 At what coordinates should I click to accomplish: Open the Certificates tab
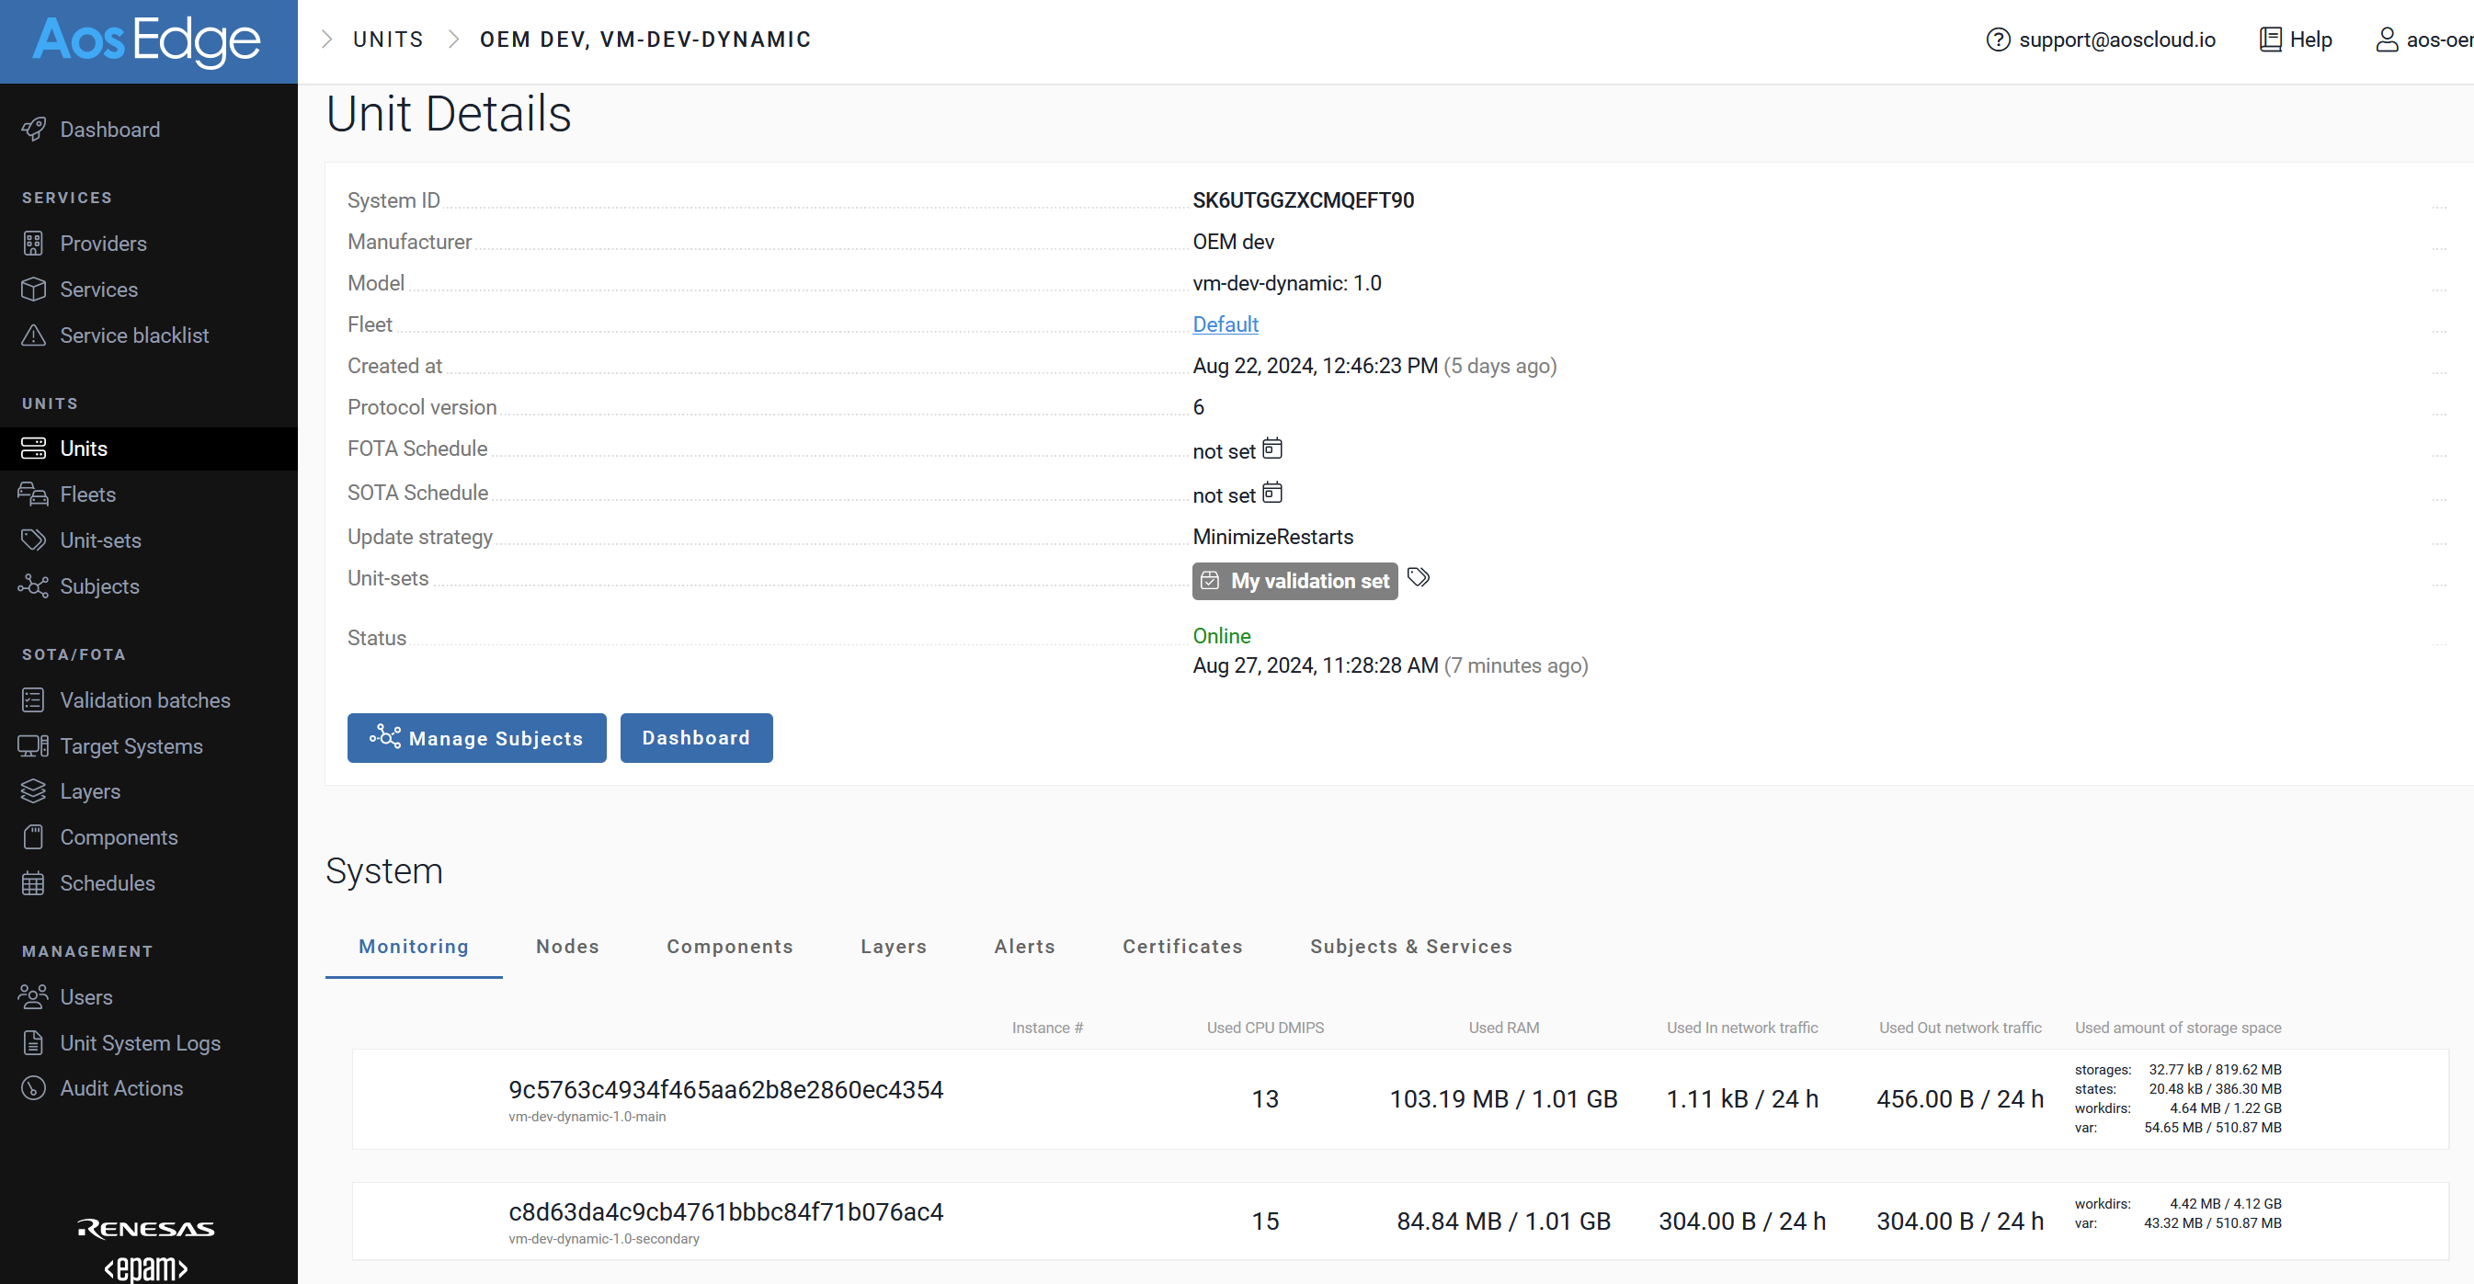tap(1181, 946)
